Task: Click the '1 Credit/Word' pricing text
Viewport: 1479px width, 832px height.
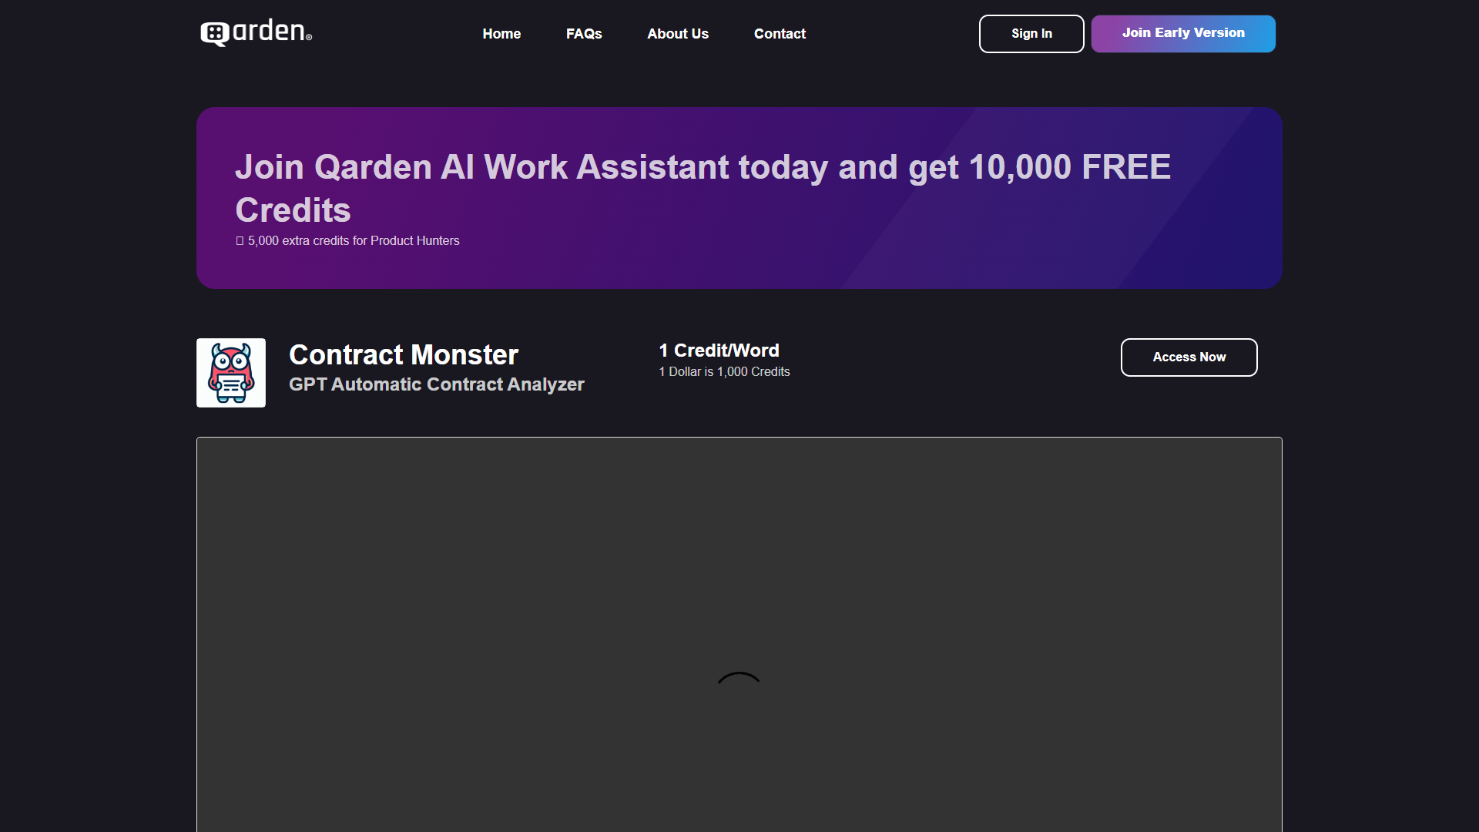Action: point(719,351)
